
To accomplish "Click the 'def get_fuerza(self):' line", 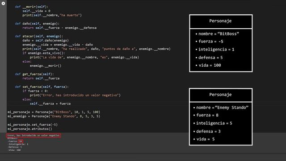I will click(x=34, y=74).
